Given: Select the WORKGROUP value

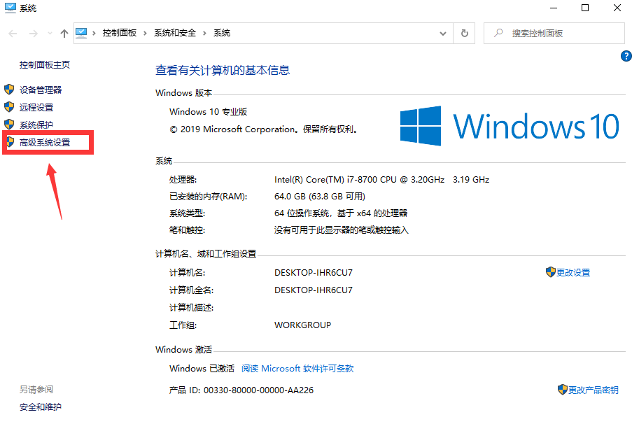Looking at the screenshot, I should tap(302, 325).
